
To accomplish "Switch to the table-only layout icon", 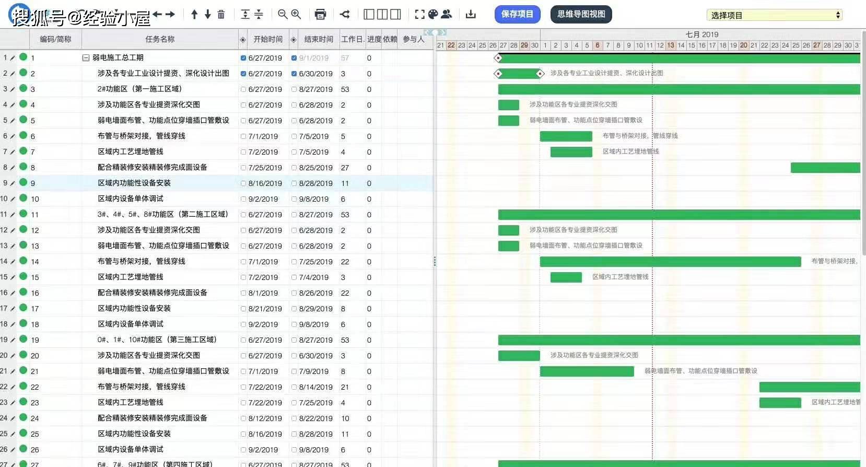I will pos(369,15).
